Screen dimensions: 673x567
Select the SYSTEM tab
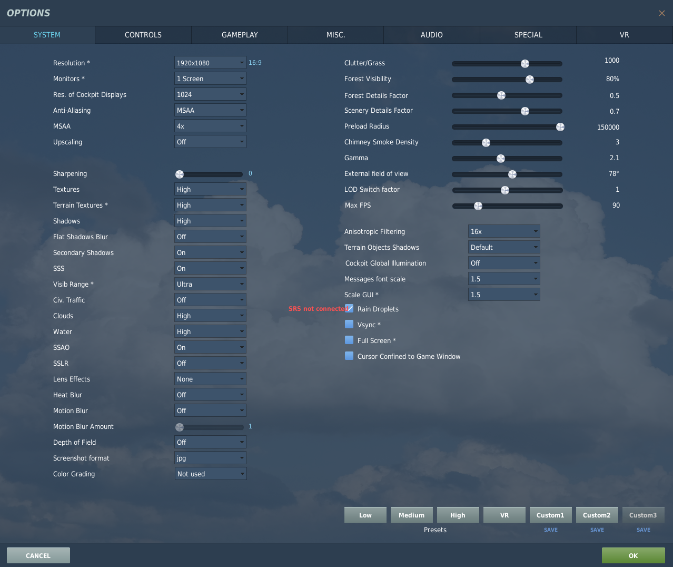click(47, 35)
